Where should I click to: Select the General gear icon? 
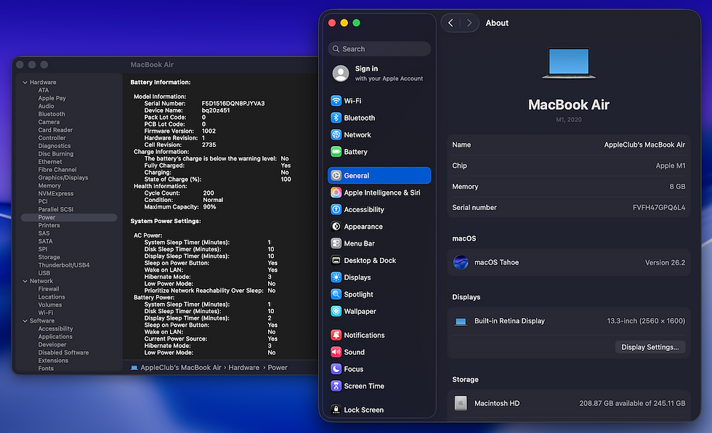(x=336, y=176)
